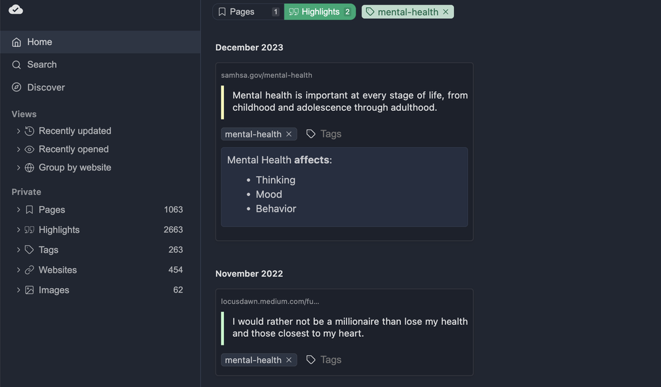661x387 pixels.
Task: Expand the Recently updated view
Action: [x=19, y=130]
